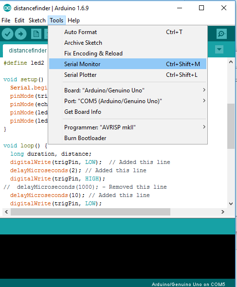Open the File menu
The image size is (237, 287).
(x=6, y=20)
